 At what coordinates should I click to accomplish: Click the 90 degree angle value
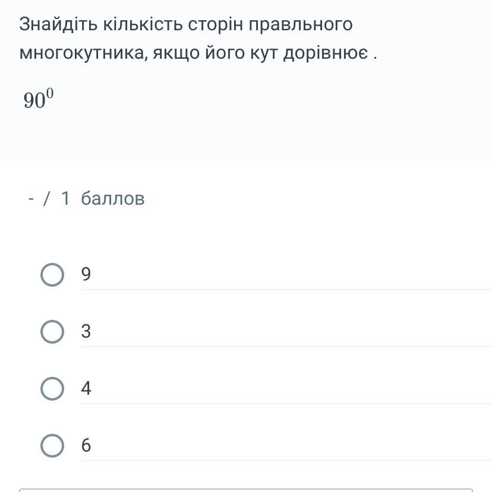click(x=34, y=100)
